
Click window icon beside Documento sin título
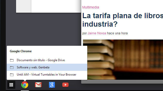[x=12, y=60]
